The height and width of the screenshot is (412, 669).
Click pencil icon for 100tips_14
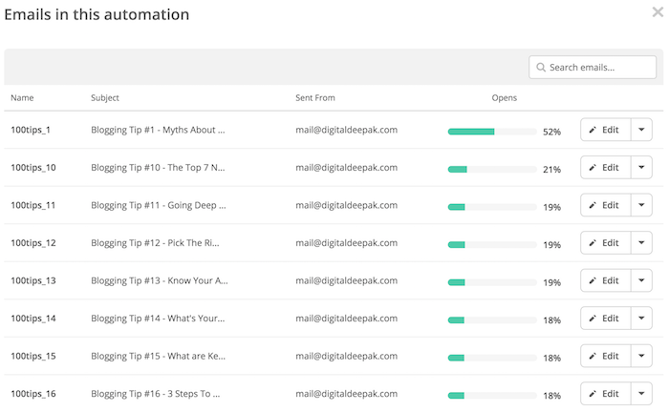[x=593, y=319]
